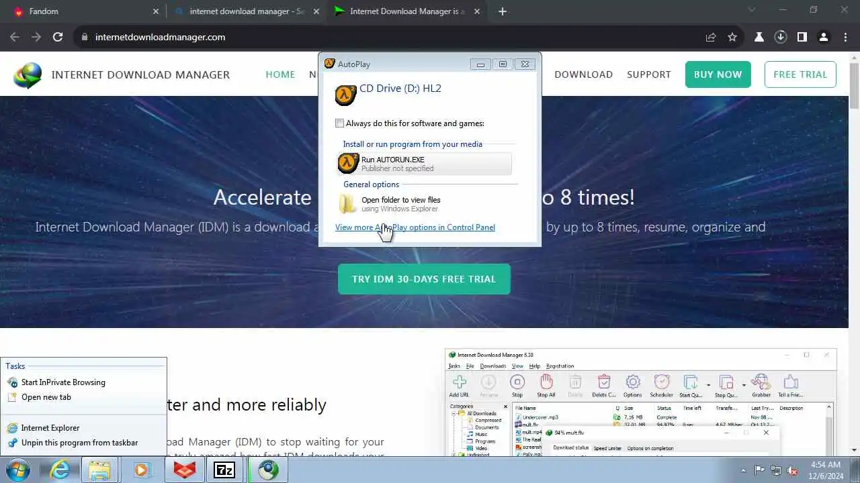Viewport: 860px width, 483px height.
Task: Open View more AutoPlay options in Control Panel
Action: [x=415, y=227]
